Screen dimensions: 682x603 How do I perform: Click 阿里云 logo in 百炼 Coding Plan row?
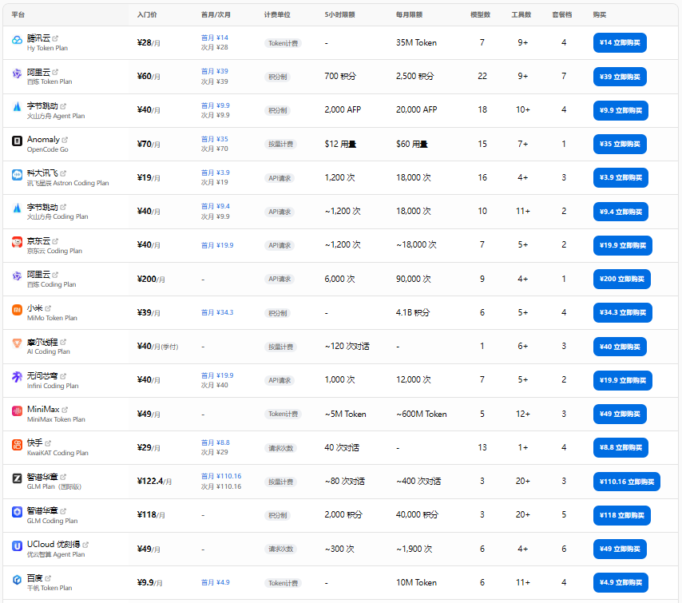tap(17, 276)
